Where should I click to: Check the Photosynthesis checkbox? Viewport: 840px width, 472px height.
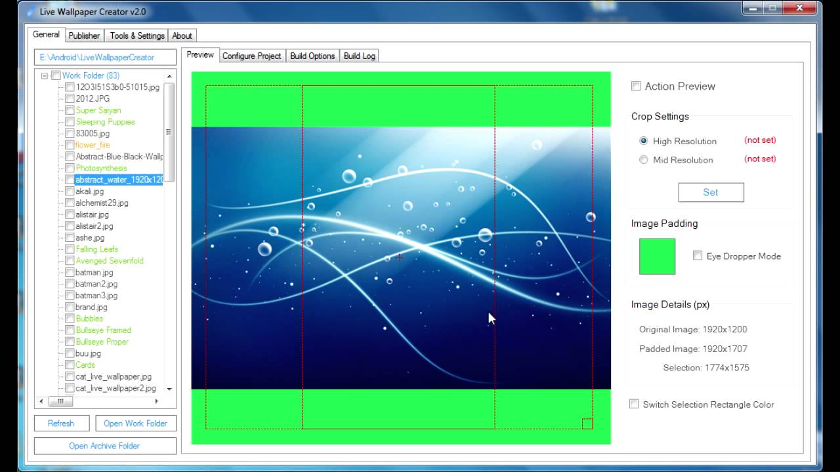point(70,168)
